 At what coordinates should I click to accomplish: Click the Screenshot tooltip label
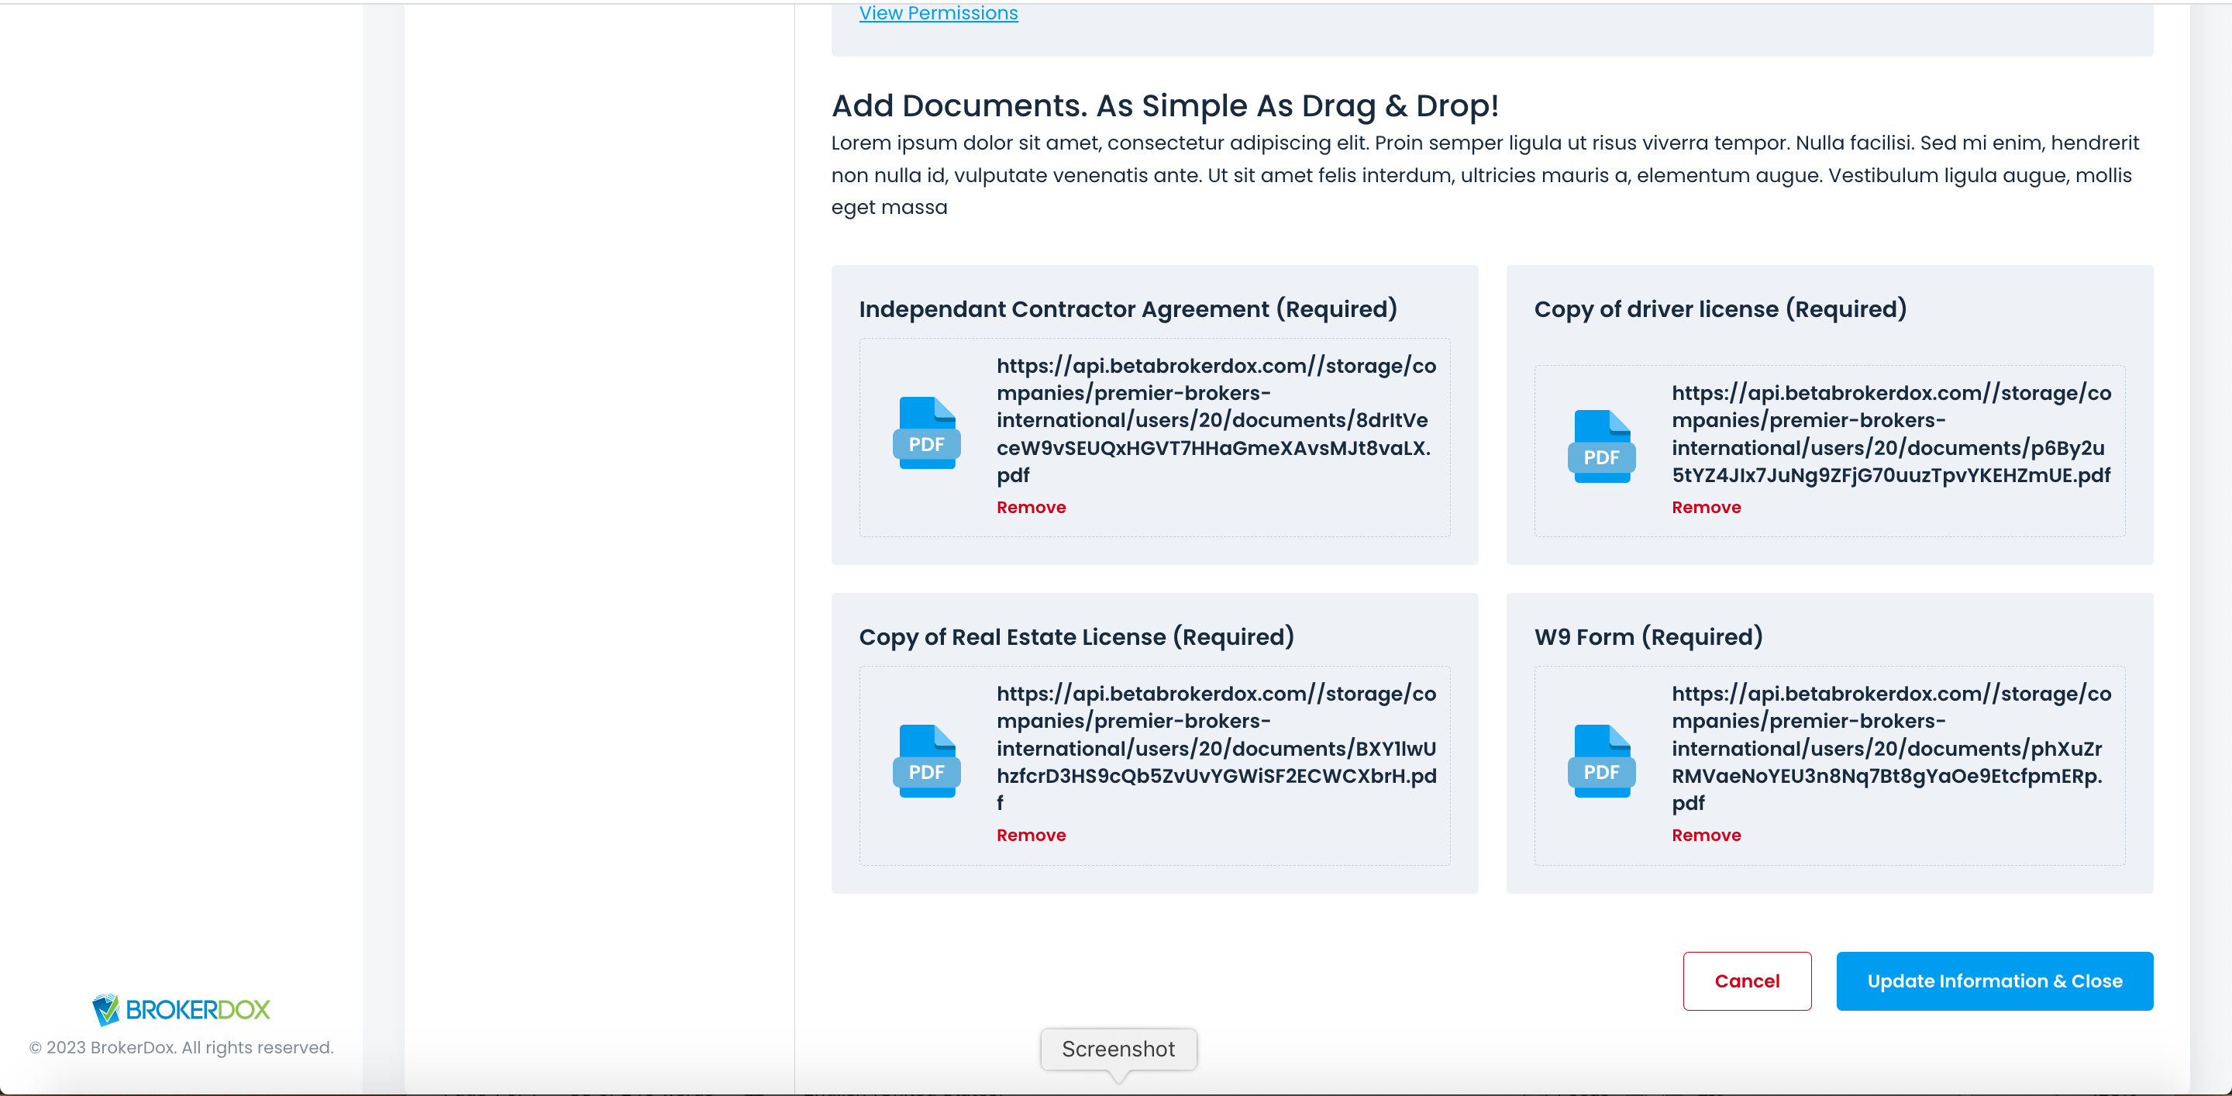(x=1118, y=1049)
